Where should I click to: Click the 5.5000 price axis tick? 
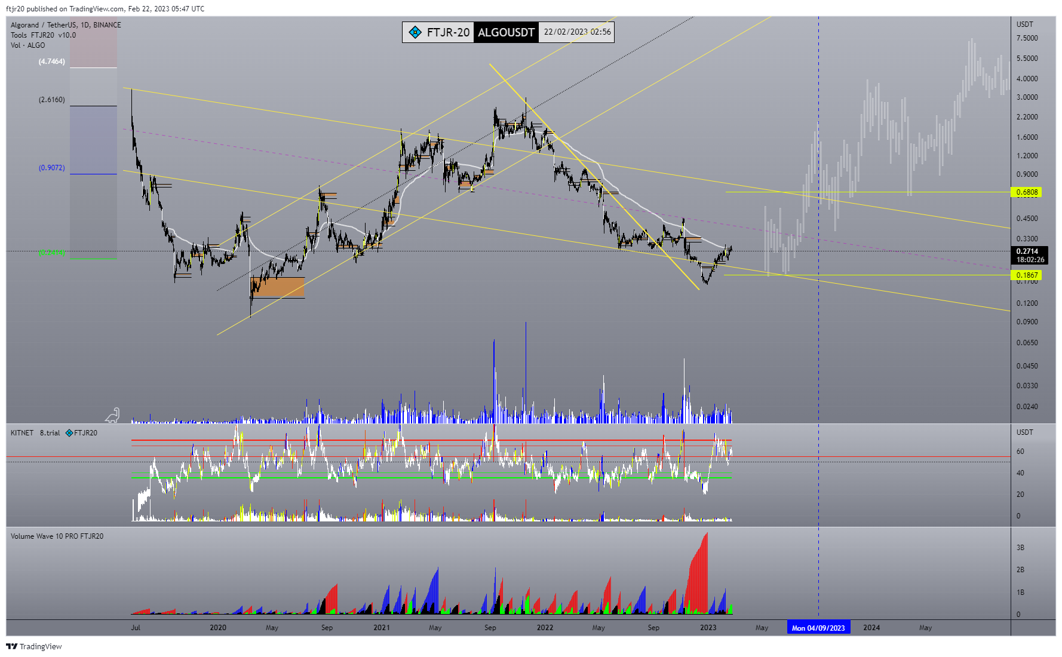tap(1027, 59)
